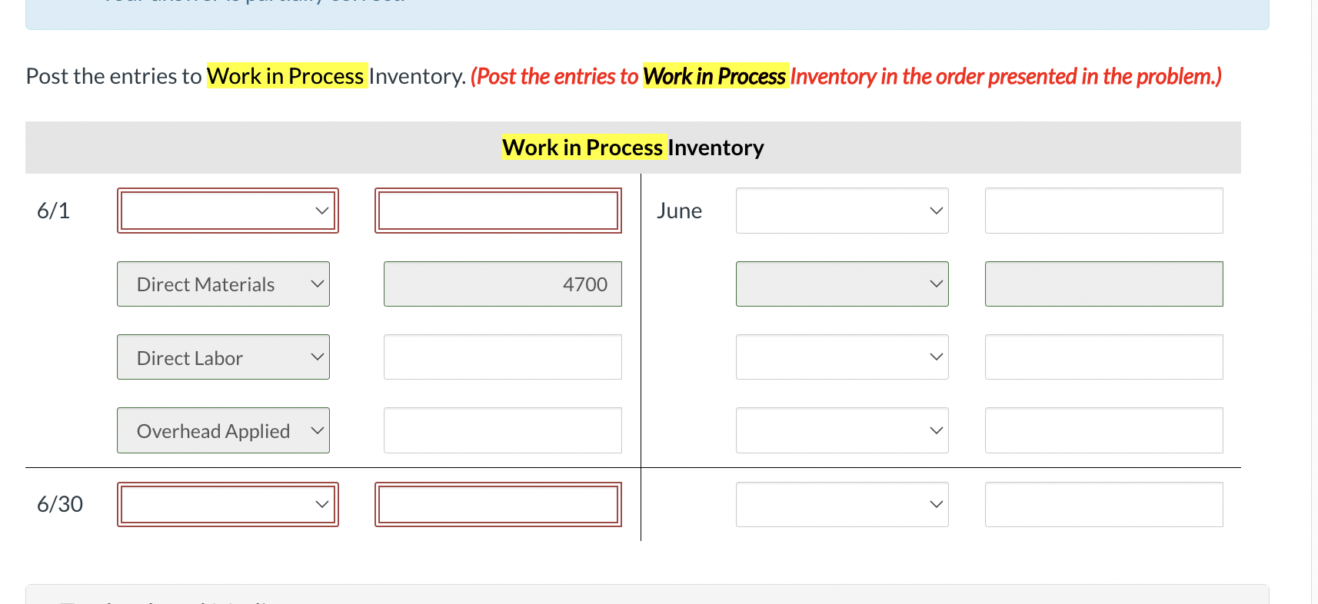Open the Overhead Applied account dropdown
Image resolution: width=1318 pixels, height=604 pixels.
(223, 430)
